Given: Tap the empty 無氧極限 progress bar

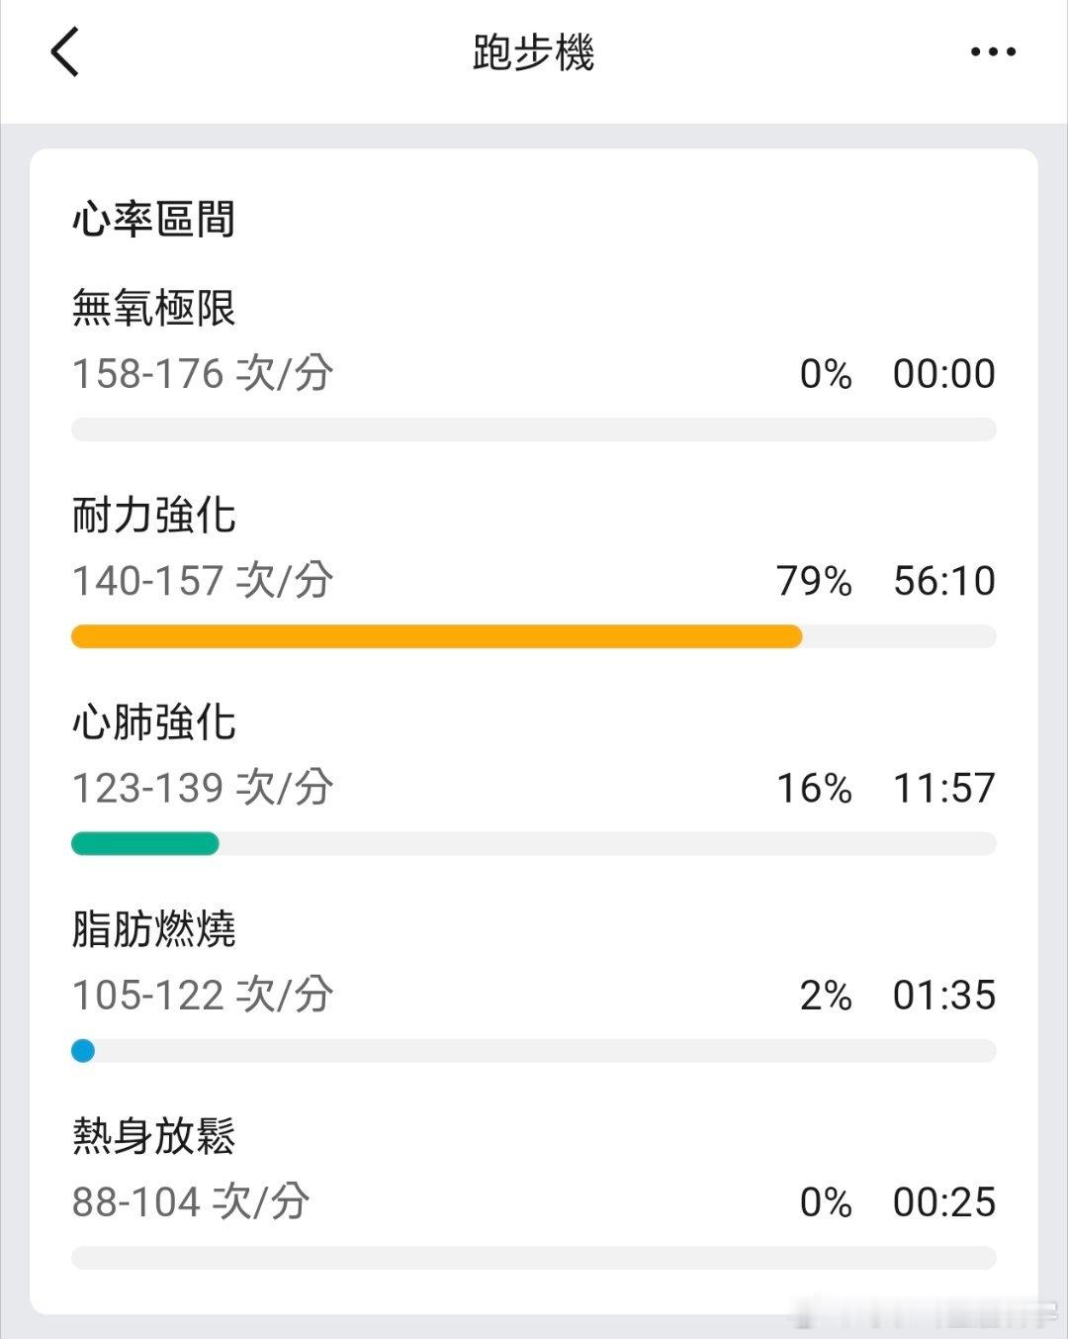Looking at the screenshot, I should (x=534, y=430).
